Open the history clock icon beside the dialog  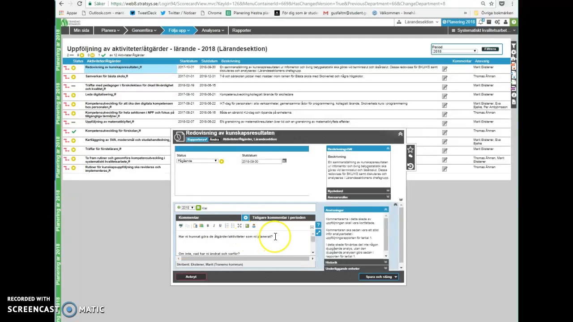[x=411, y=166]
